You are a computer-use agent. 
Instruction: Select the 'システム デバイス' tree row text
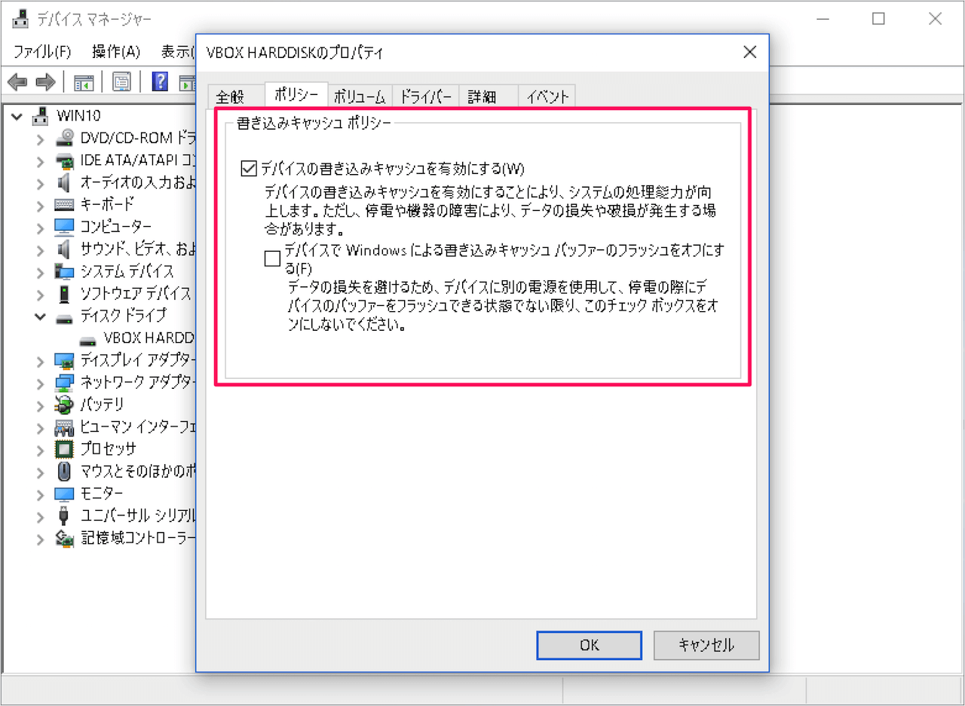(x=127, y=271)
